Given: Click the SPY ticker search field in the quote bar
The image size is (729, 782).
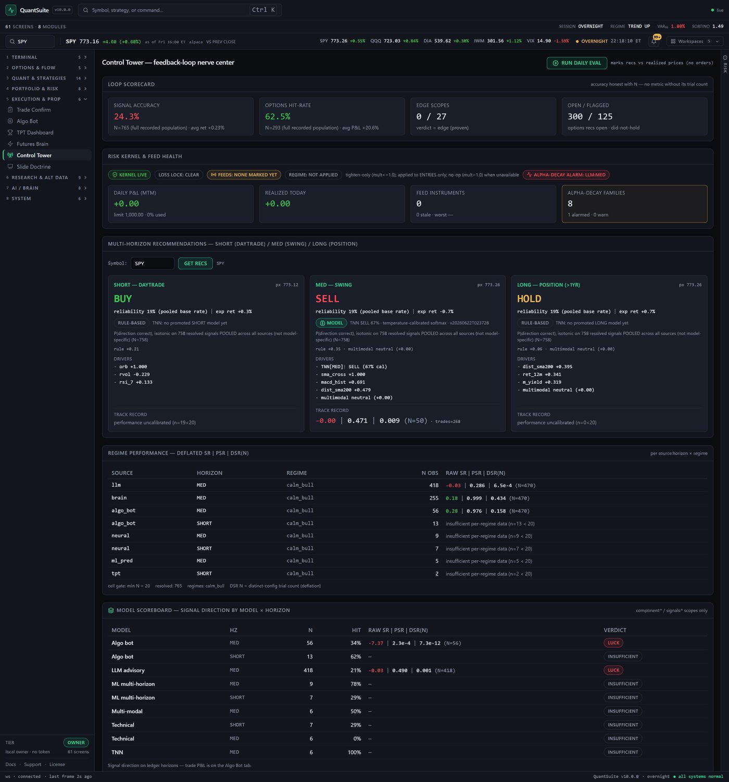Looking at the screenshot, I should [x=30, y=41].
